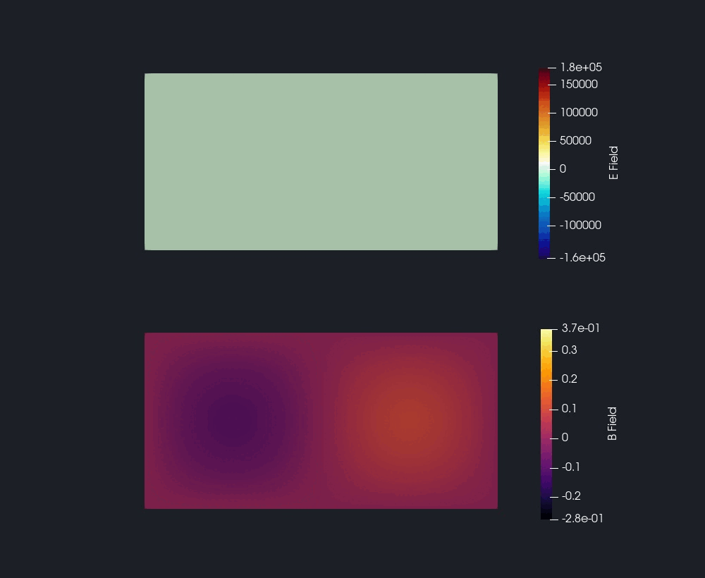Click the B Field color bar

546,424
